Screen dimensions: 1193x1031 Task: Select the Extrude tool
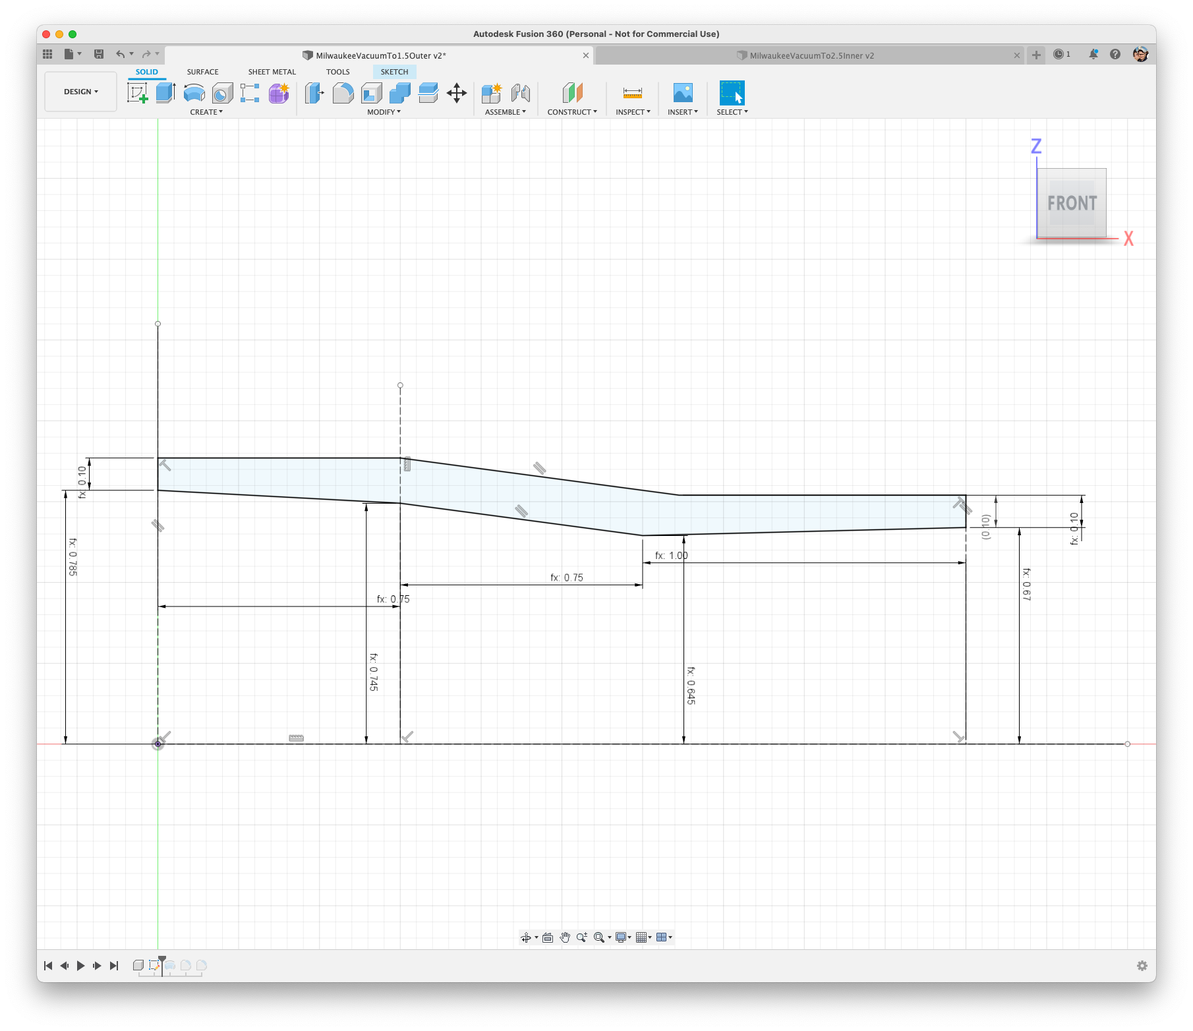click(165, 93)
